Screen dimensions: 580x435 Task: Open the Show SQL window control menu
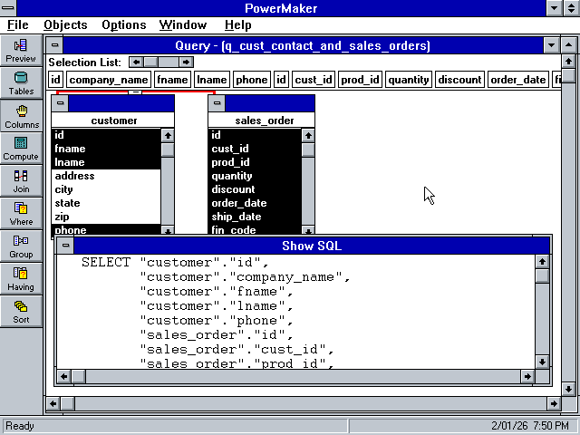click(64, 246)
